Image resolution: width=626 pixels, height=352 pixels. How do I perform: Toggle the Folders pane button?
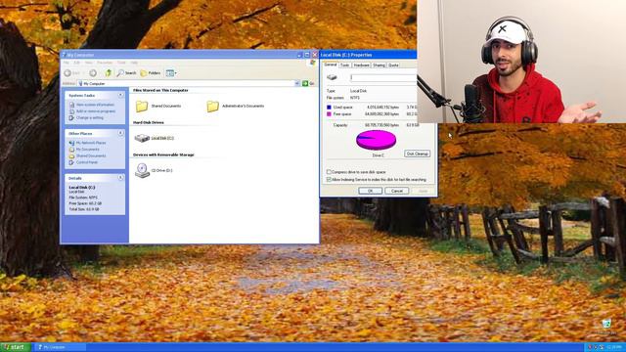(151, 73)
